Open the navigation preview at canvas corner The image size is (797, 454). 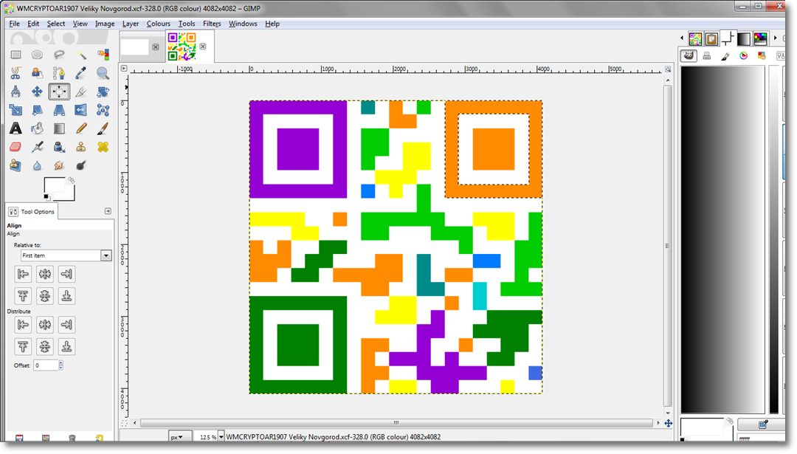coord(668,423)
